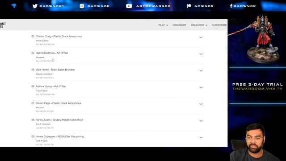Click THEWARROOM.VHX.TV link text

pos(257,89)
